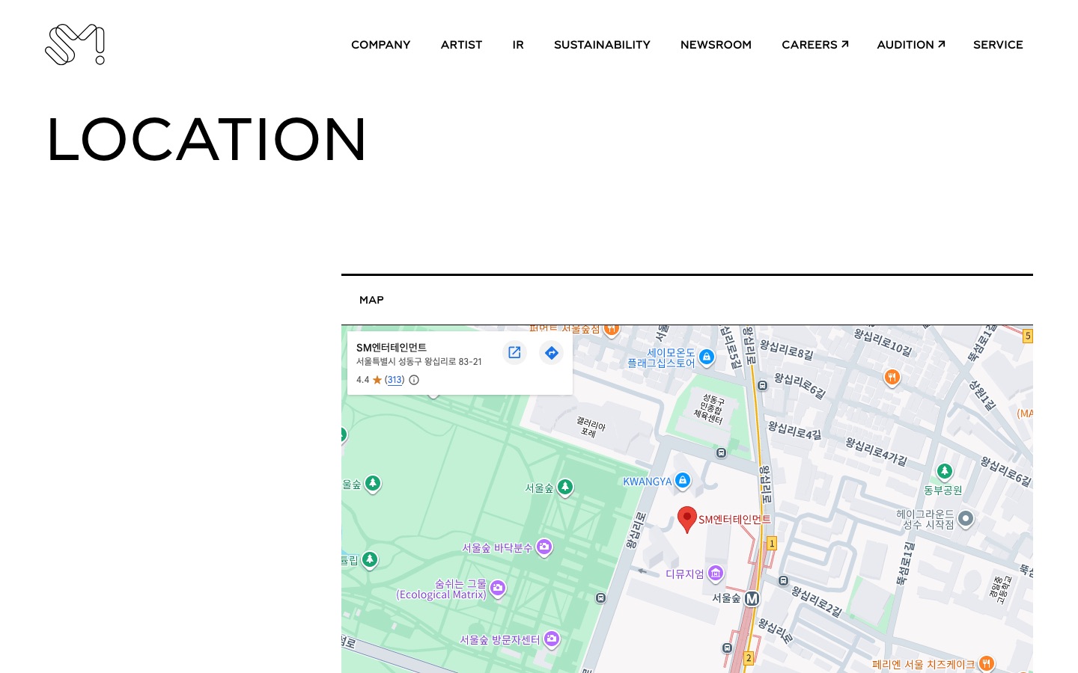Click the address 서울특별시 성동구 왕십리로 83-21

(419, 362)
